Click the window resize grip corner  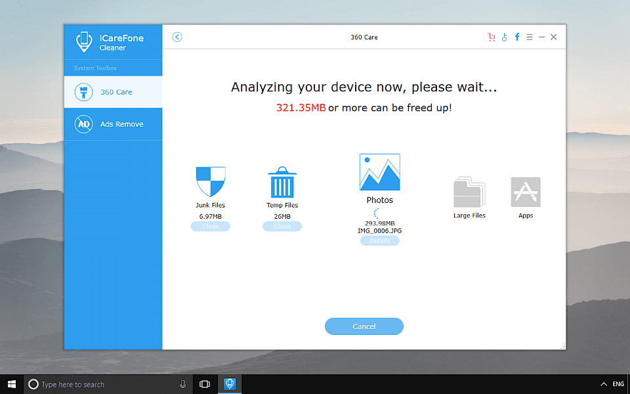pos(562,346)
